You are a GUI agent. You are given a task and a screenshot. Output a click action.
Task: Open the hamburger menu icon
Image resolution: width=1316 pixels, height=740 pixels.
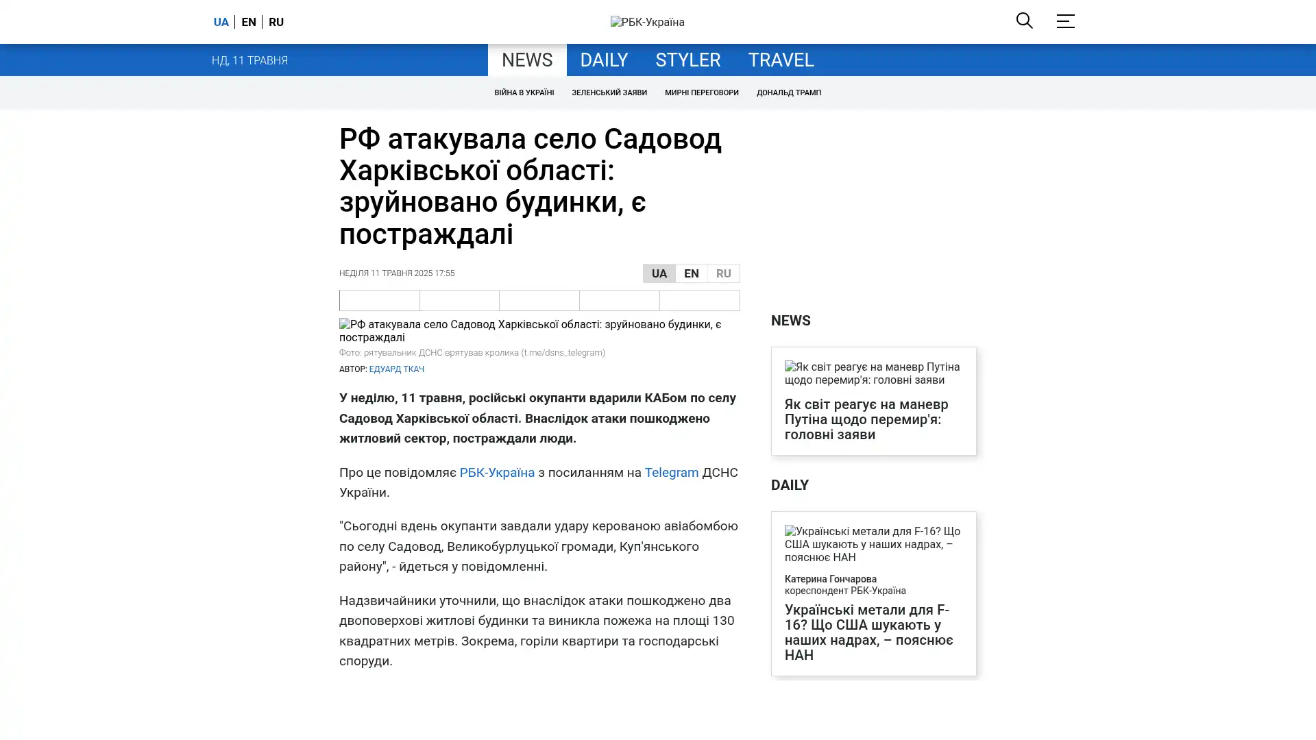coord(1065,21)
